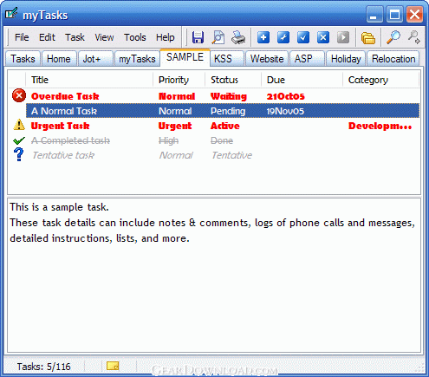Image resolution: width=429 pixels, height=377 pixels.
Task: Select the Overdue Task row
Action: [214, 96]
